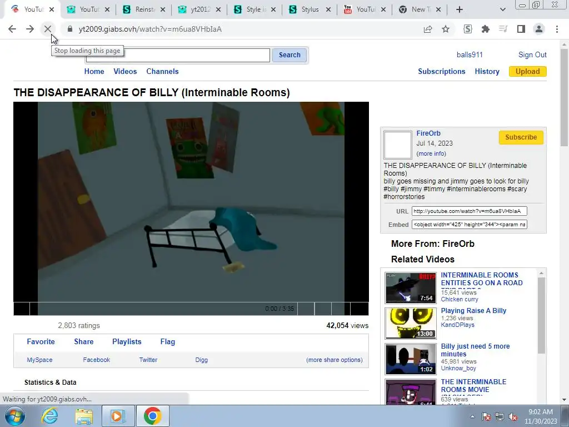
Task: Flag this video
Action: coord(168,342)
